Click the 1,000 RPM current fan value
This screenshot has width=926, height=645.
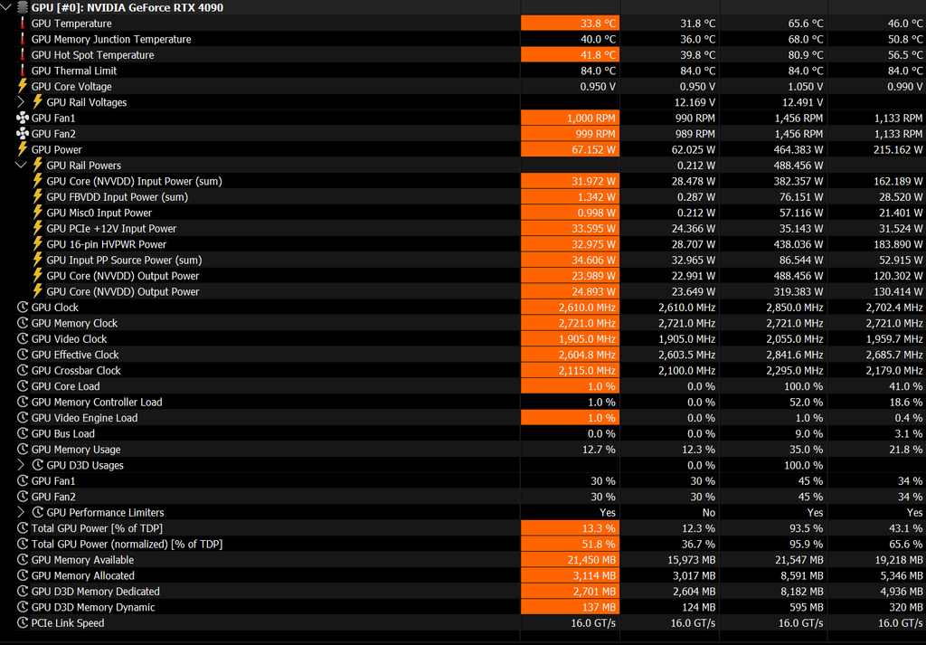[570, 119]
